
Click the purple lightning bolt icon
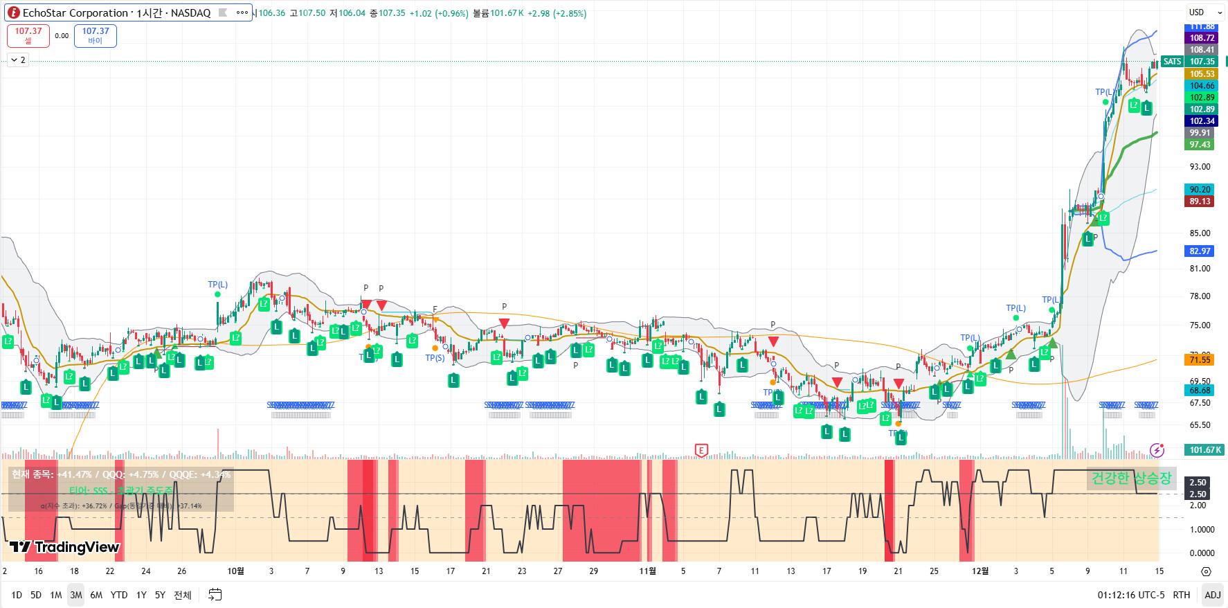pyautogui.click(x=1157, y=450)
